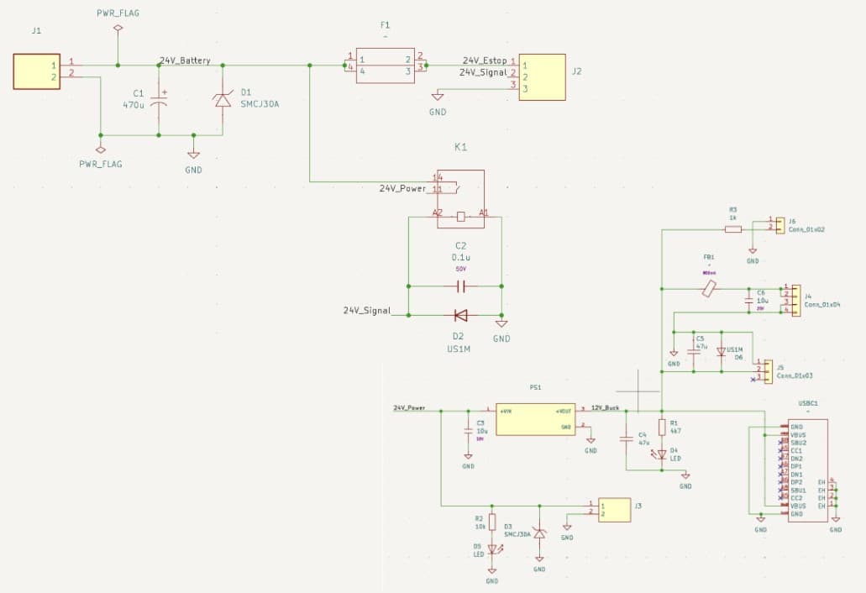Click the GND symbol under D5 LED

pos(492,571)
